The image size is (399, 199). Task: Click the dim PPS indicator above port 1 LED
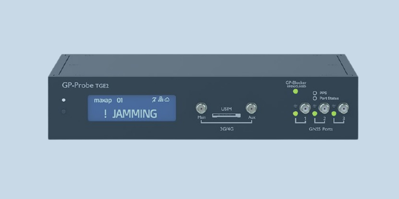pos(296,106)
